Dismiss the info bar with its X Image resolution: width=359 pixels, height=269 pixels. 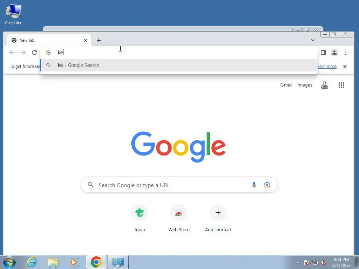345,67
